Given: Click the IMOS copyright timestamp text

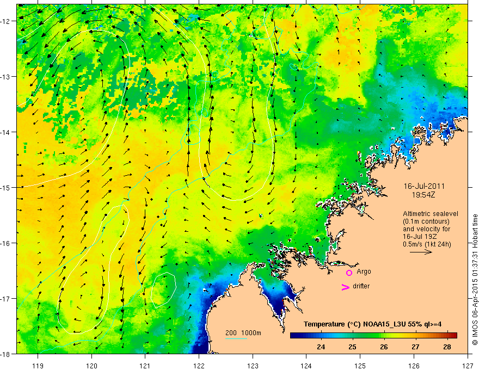Looking at the screenshot, I should pos(475,280).
